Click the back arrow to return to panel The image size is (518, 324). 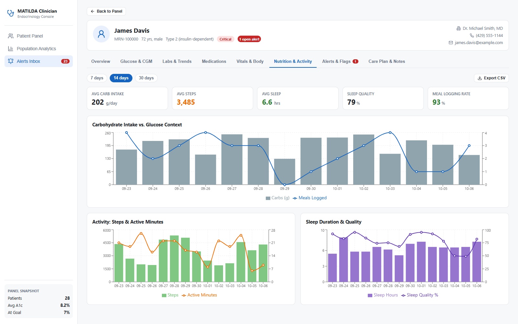(93, 11)
